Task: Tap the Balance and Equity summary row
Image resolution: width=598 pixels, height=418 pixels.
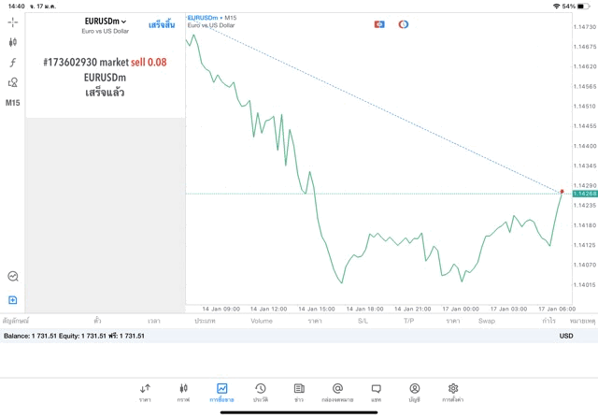Action: click(x=75, y=336)
